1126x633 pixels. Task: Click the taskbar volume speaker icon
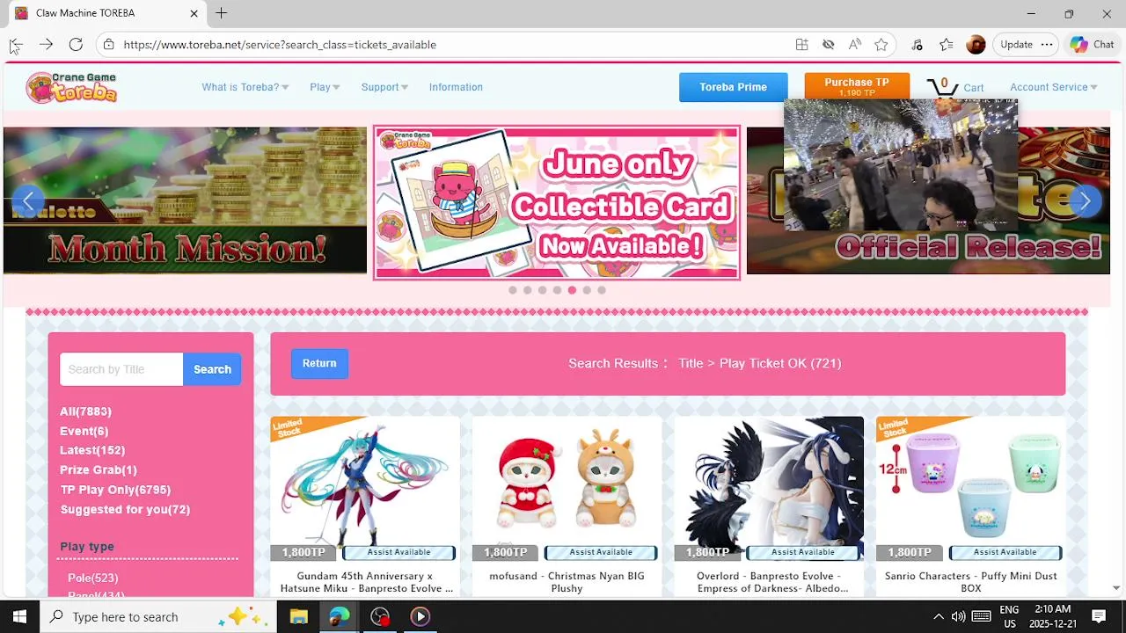tap(958, 616)
